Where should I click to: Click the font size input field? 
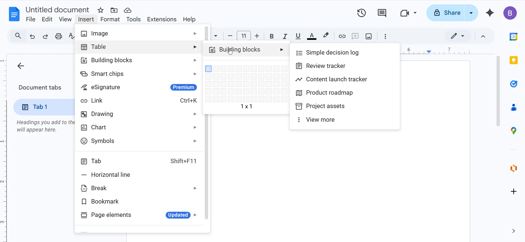coord(244,36)
